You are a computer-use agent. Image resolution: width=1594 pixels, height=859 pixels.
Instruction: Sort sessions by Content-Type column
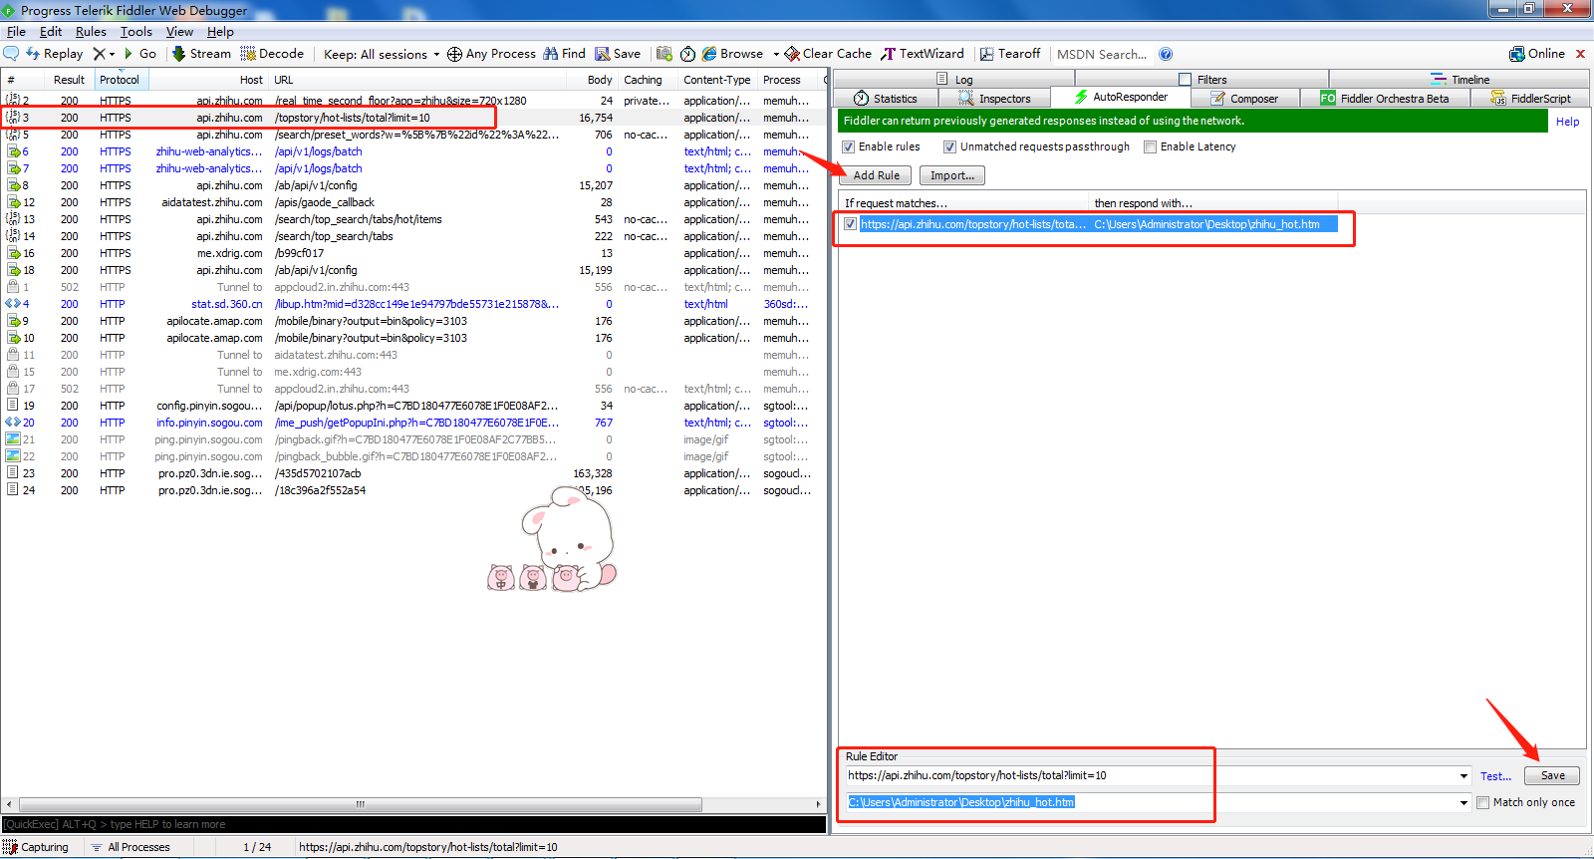716,80
